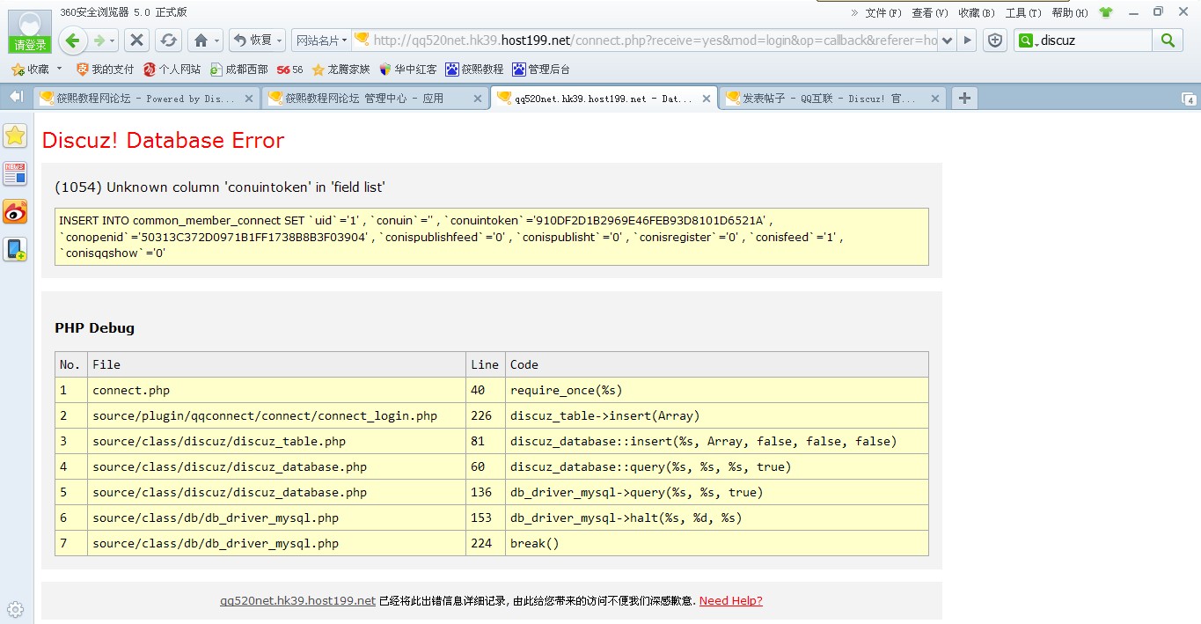Viewport: 1201px width, 624px height.
Task: Open the 恢复 restore dropdown
Action: [257, 40]
